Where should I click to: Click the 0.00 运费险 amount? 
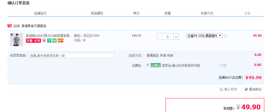pyautogui.click(x=258, y=65)
